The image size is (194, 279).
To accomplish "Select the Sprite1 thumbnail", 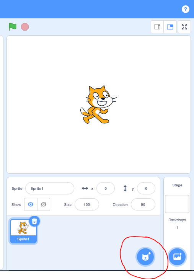I will 23,231.
